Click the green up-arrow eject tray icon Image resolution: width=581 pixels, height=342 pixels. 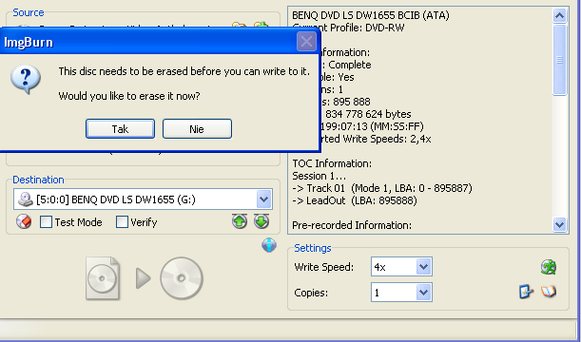pyautogui.click(x=240, y=221)
